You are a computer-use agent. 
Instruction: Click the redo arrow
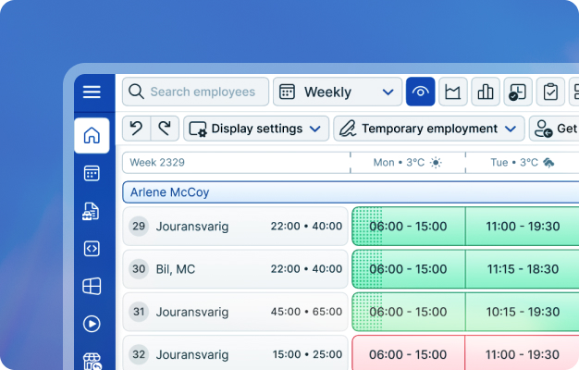(165, 129)
